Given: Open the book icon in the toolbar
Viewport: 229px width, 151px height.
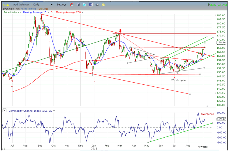Looking at the screenshot, I should [x=78, y=5].
